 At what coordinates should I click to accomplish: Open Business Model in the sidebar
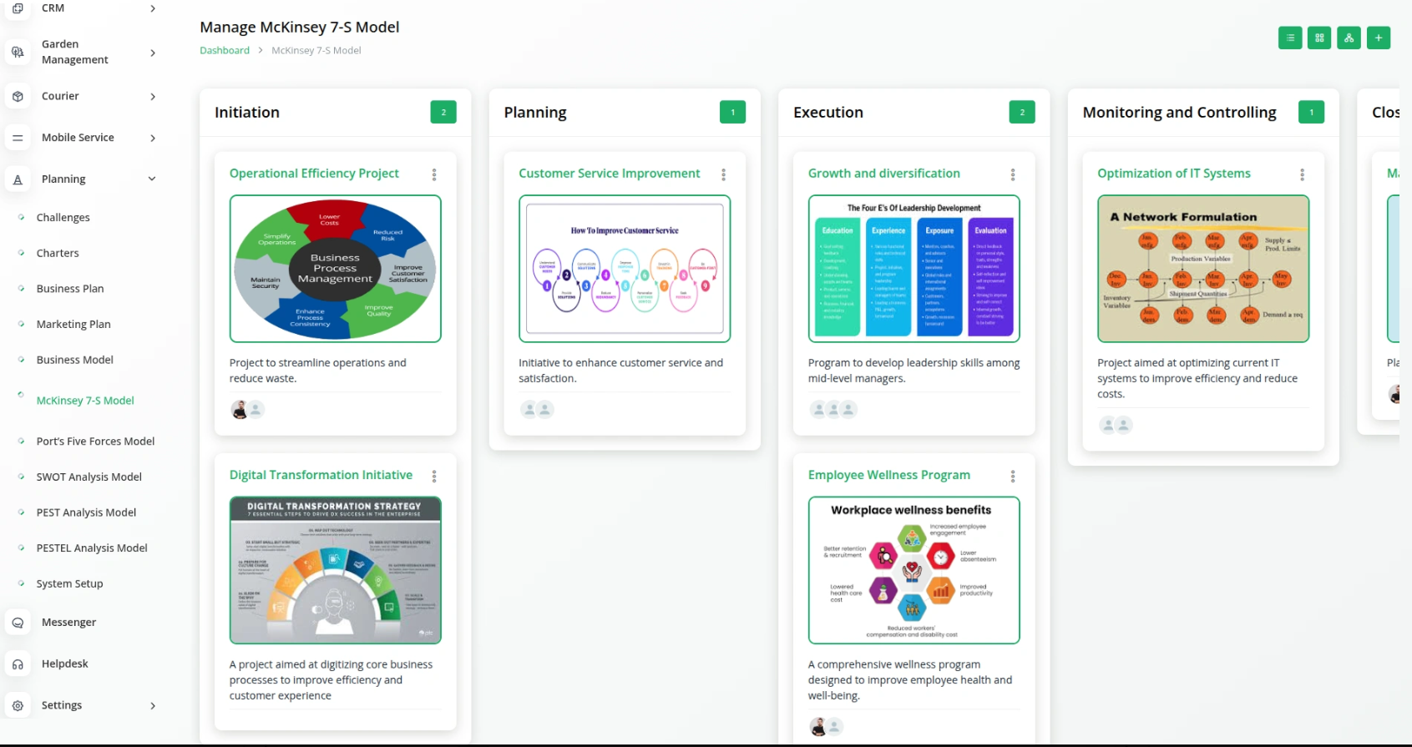(x=75, y=360)
